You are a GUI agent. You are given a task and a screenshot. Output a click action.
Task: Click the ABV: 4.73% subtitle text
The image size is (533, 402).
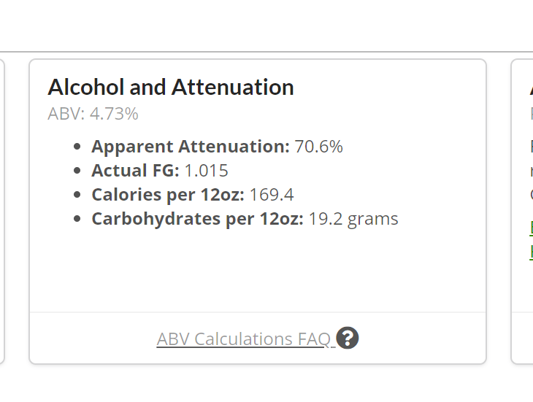(x=93, y=113)
